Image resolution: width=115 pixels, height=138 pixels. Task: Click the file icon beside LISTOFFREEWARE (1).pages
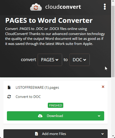click(x=9, y=87)
